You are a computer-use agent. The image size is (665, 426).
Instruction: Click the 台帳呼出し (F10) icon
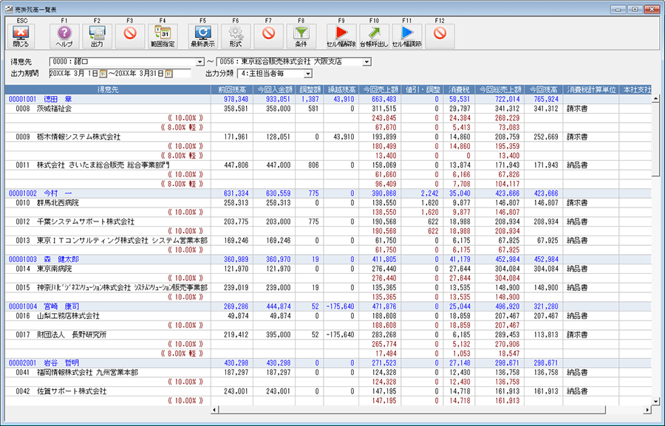[374, 36]
